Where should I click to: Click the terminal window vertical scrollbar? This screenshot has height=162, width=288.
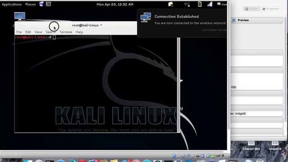pyautogui.click(x=179, y=85)
